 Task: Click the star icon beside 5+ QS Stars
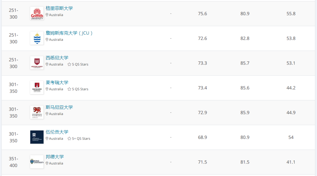click(69, 139)
